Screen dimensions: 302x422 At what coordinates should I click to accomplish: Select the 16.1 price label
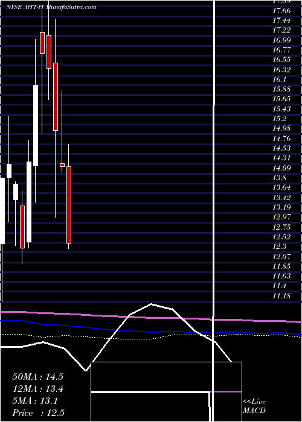[280, 80]
